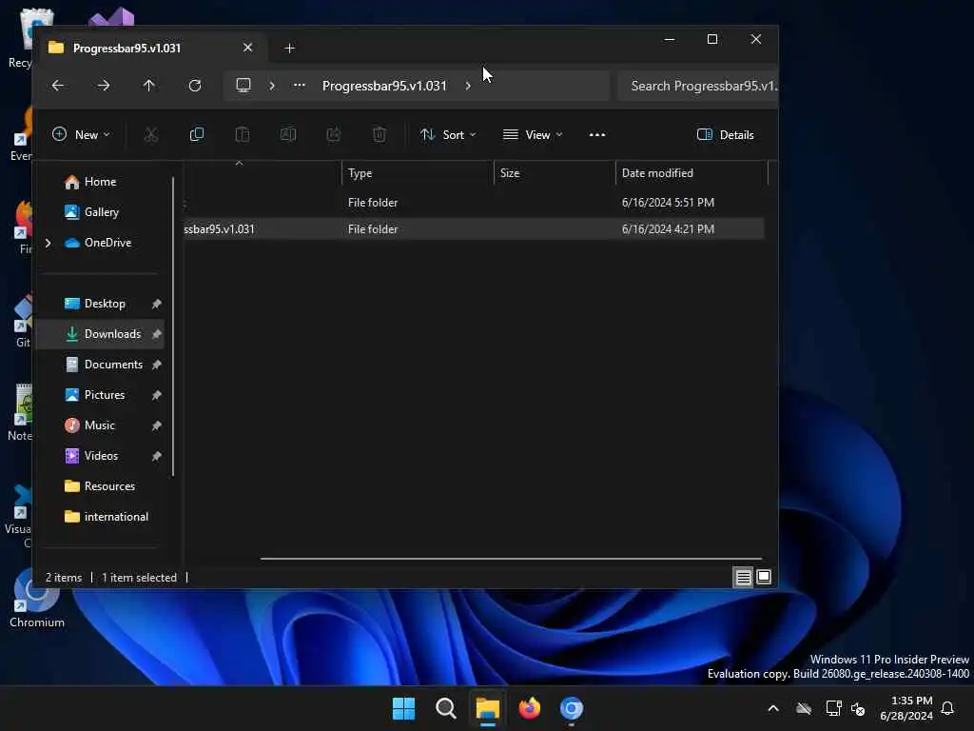Add a new tab with plus button
974x731 pixels.
pyautogui.click(x=289, y=48)
